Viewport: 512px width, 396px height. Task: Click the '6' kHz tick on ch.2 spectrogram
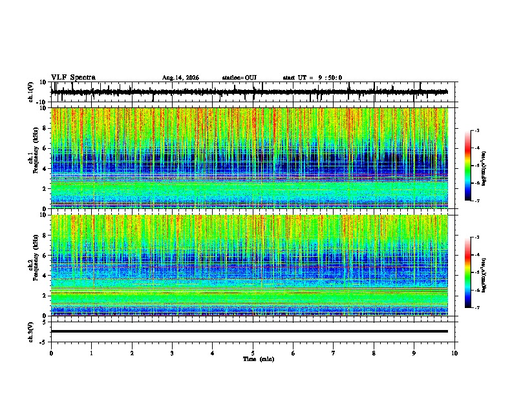(x=45, y=256)
